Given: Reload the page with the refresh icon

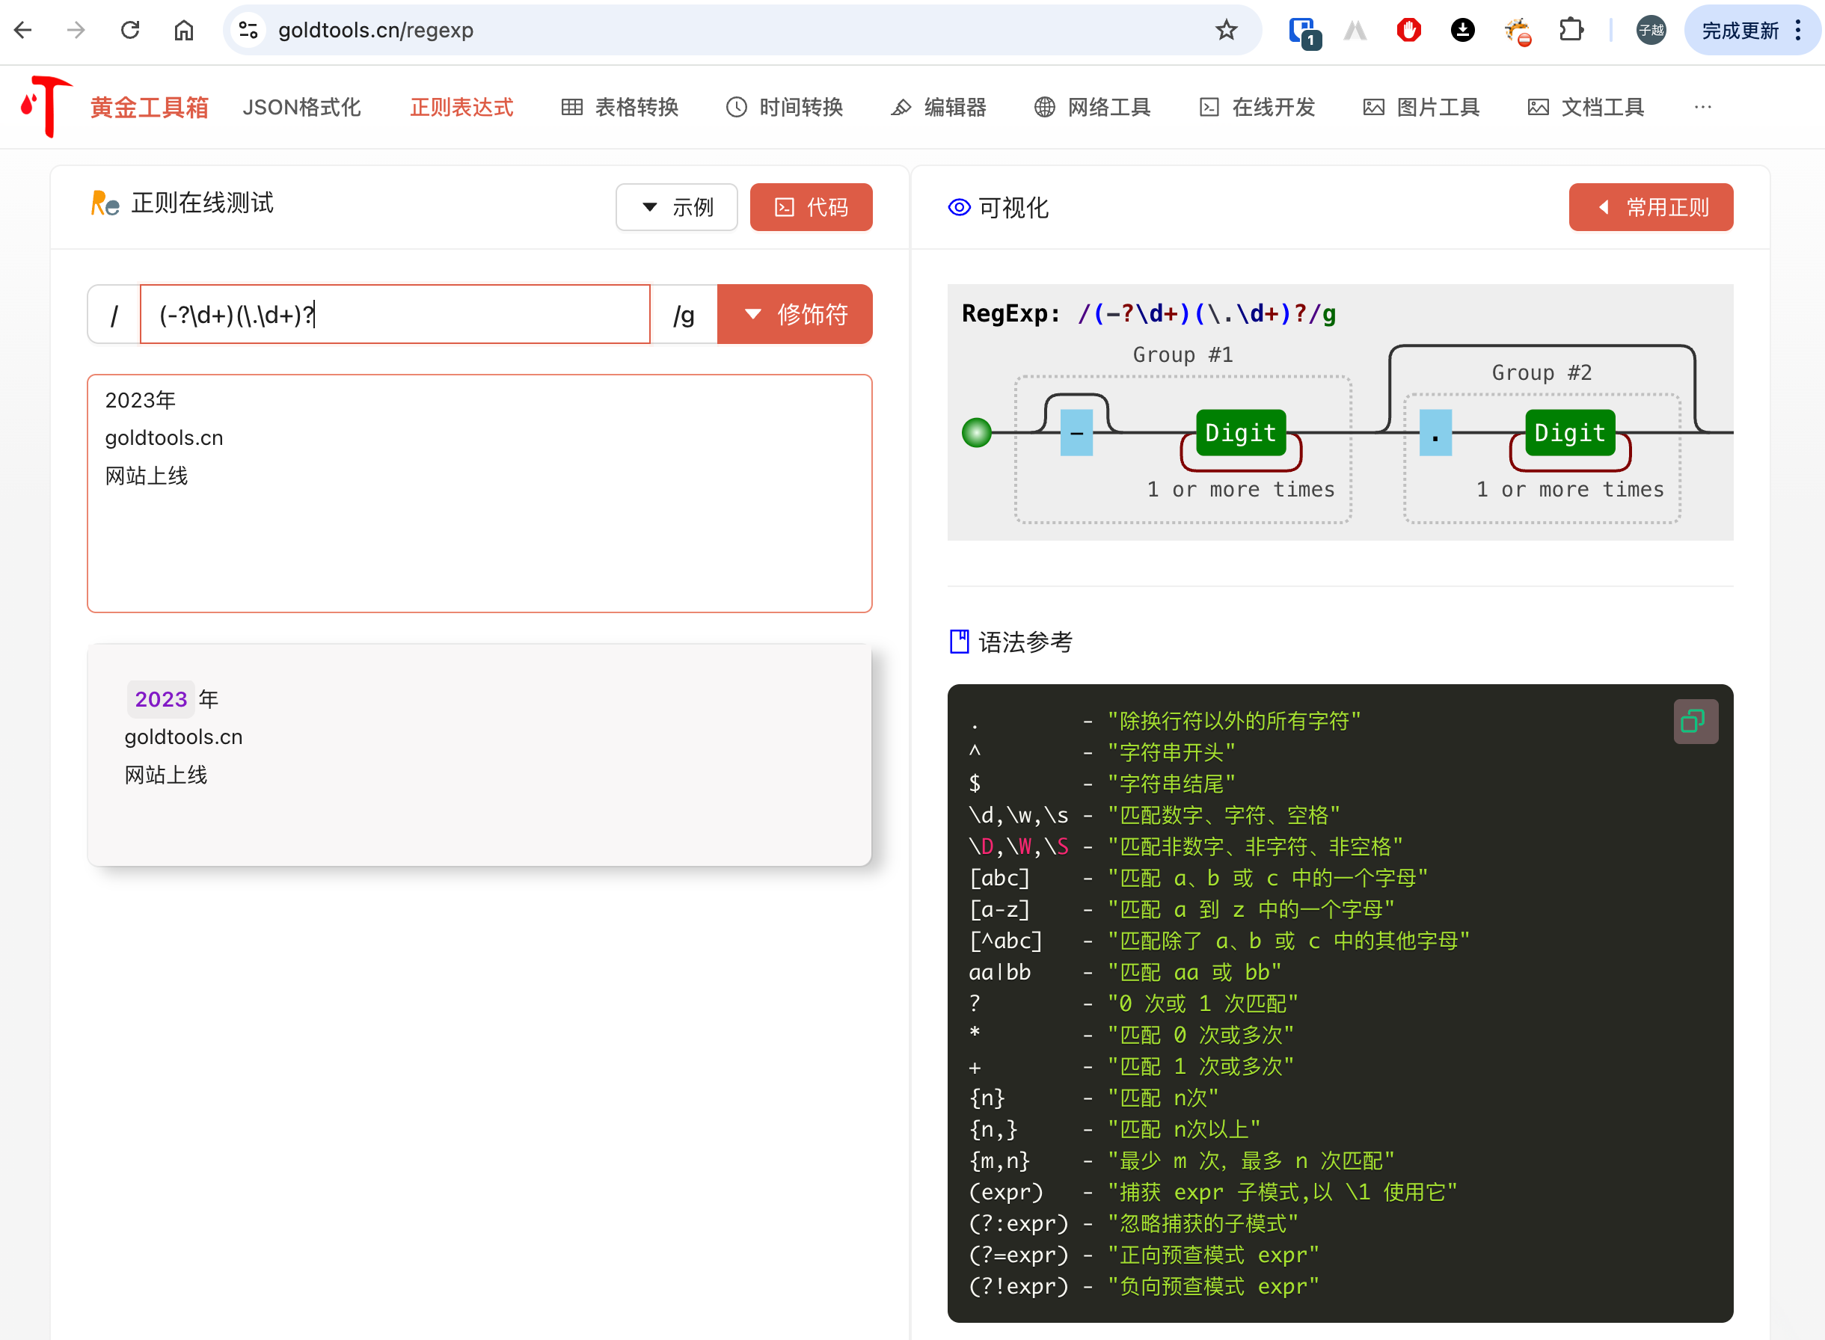Looking at the screenshot, I should 130,30.
